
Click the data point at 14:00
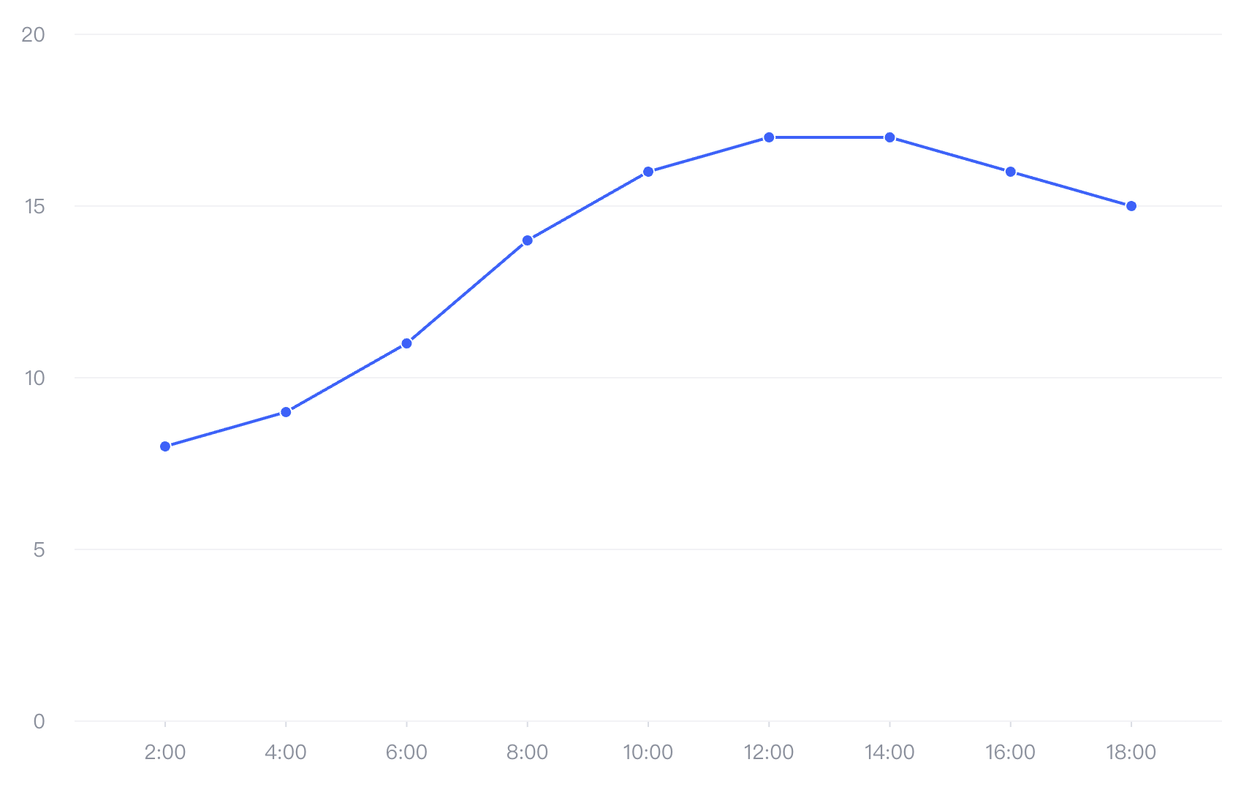coord(889,137)
